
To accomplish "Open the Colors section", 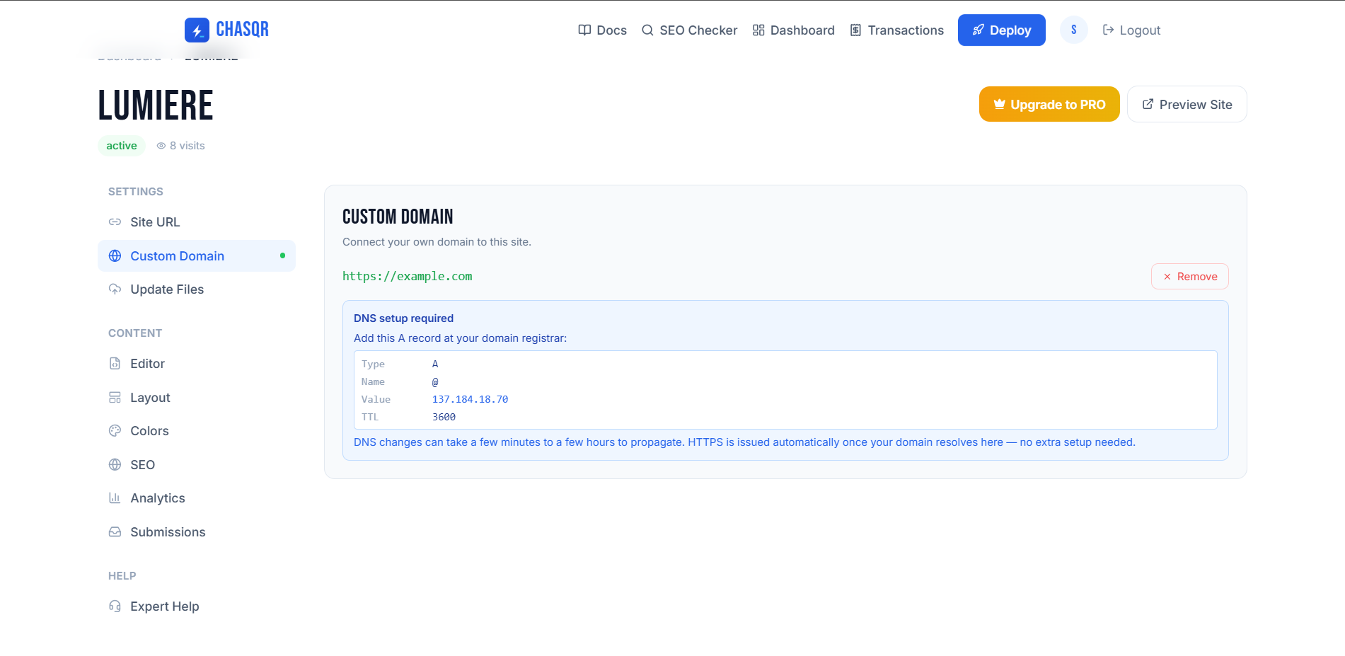I will pos(197,431).
